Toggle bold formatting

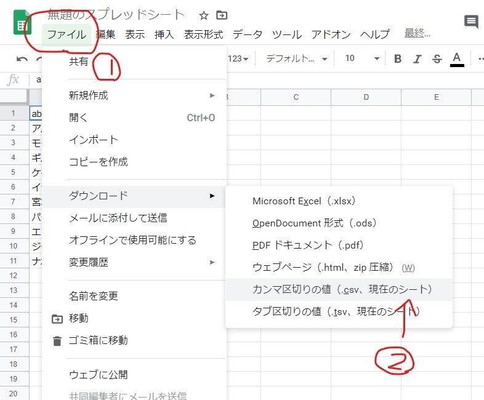[398, 58]
